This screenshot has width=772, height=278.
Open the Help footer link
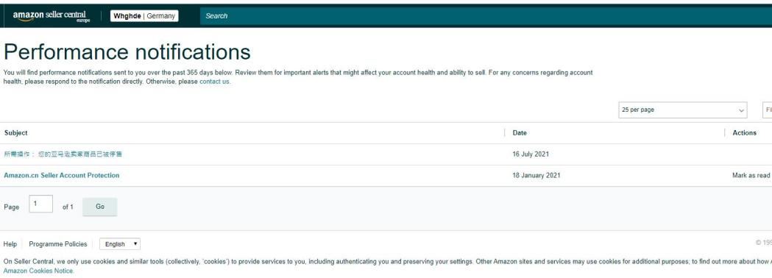pos(10,244)
